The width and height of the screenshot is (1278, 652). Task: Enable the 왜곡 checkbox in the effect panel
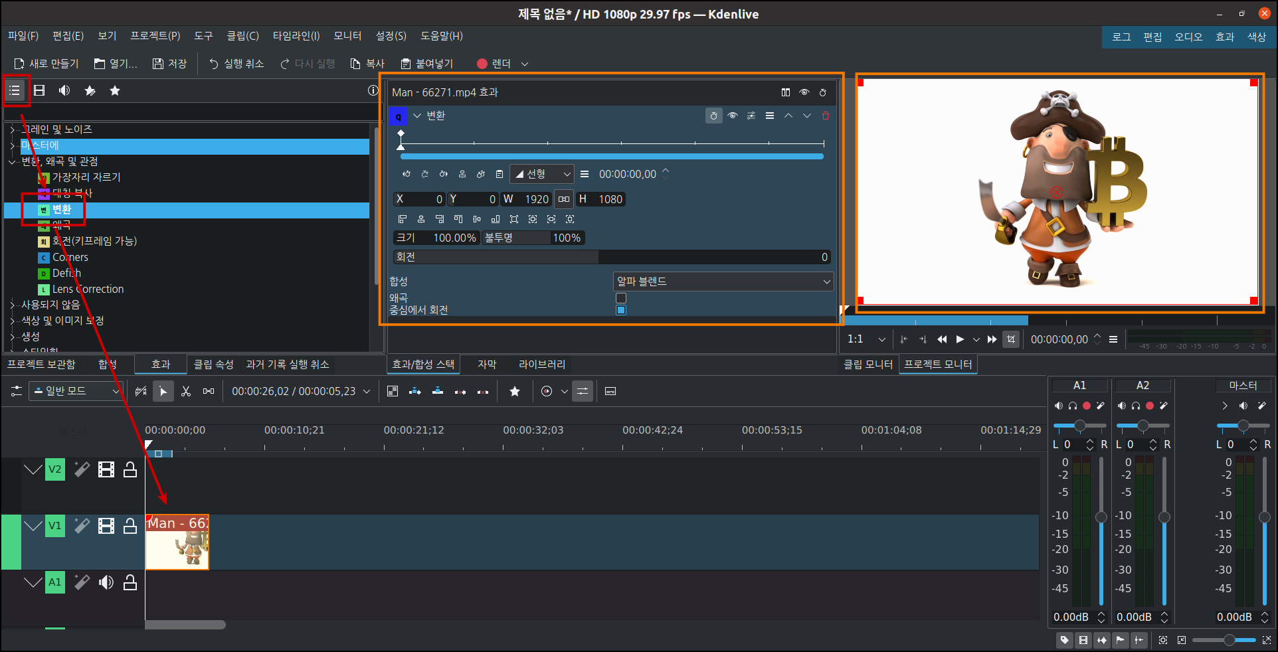click(621, 298)
